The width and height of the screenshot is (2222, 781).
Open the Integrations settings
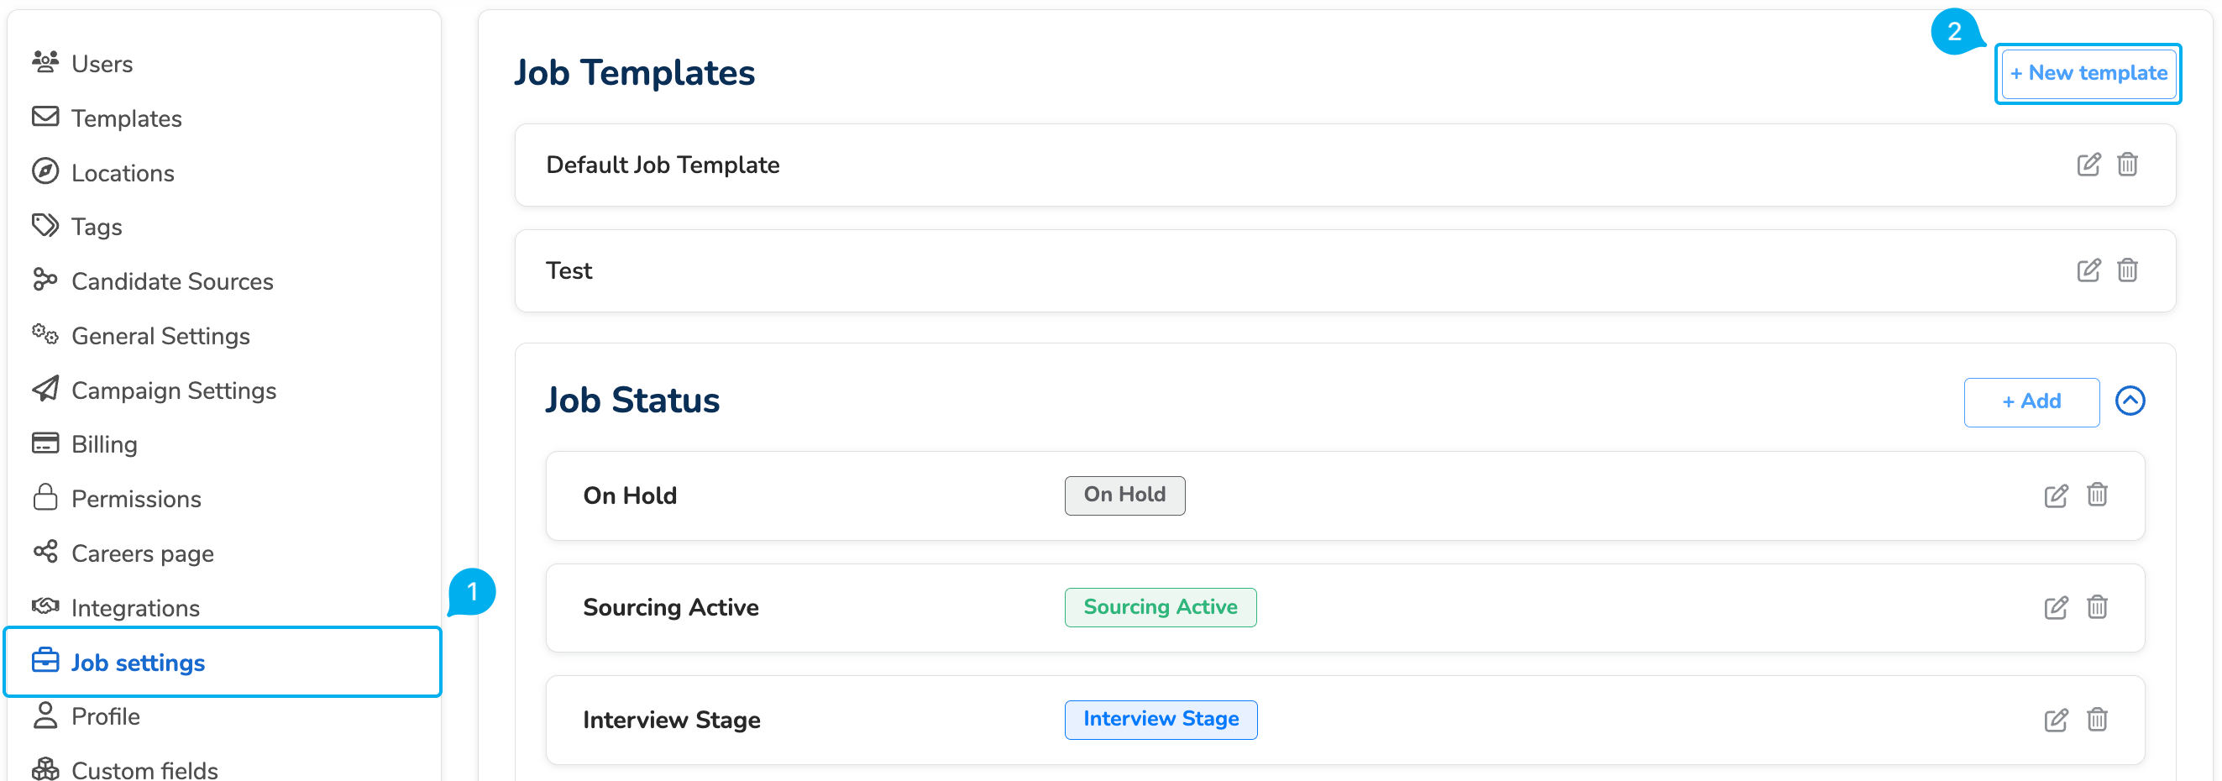[135, 607]
